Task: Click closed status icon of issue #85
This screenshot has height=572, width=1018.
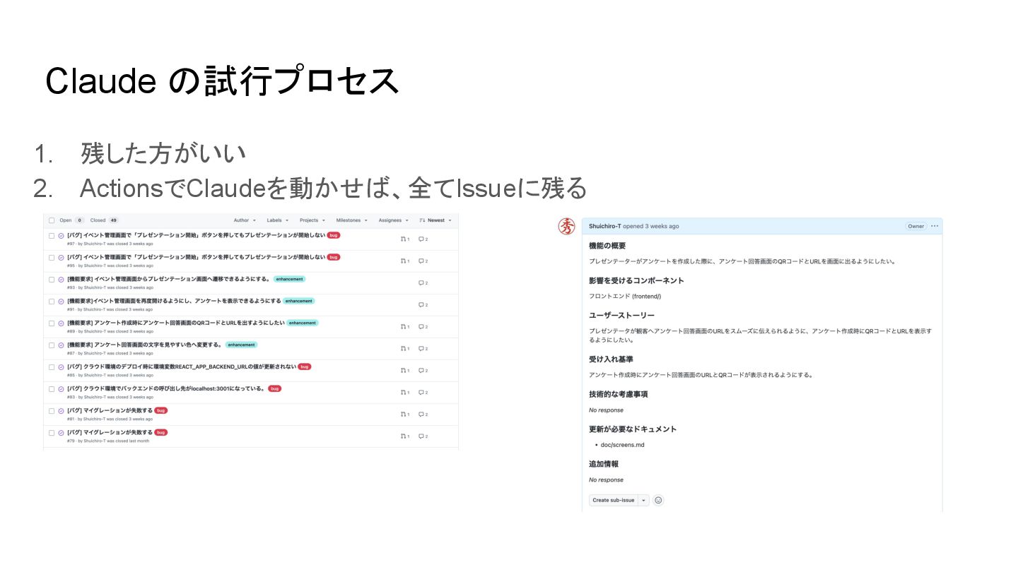Action: pyautogui.click(x=61, y=367)
